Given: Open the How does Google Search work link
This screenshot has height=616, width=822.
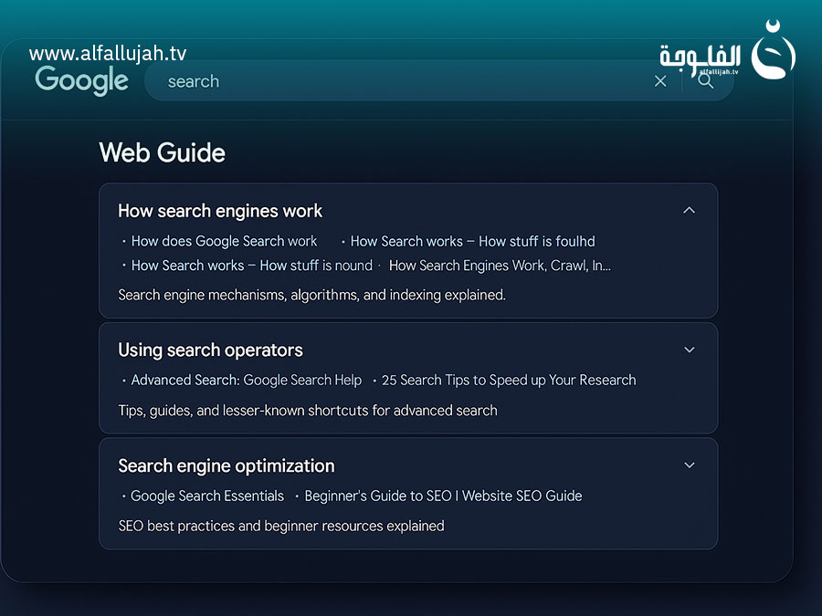Looking at the screenshot, I should (224, 241).
